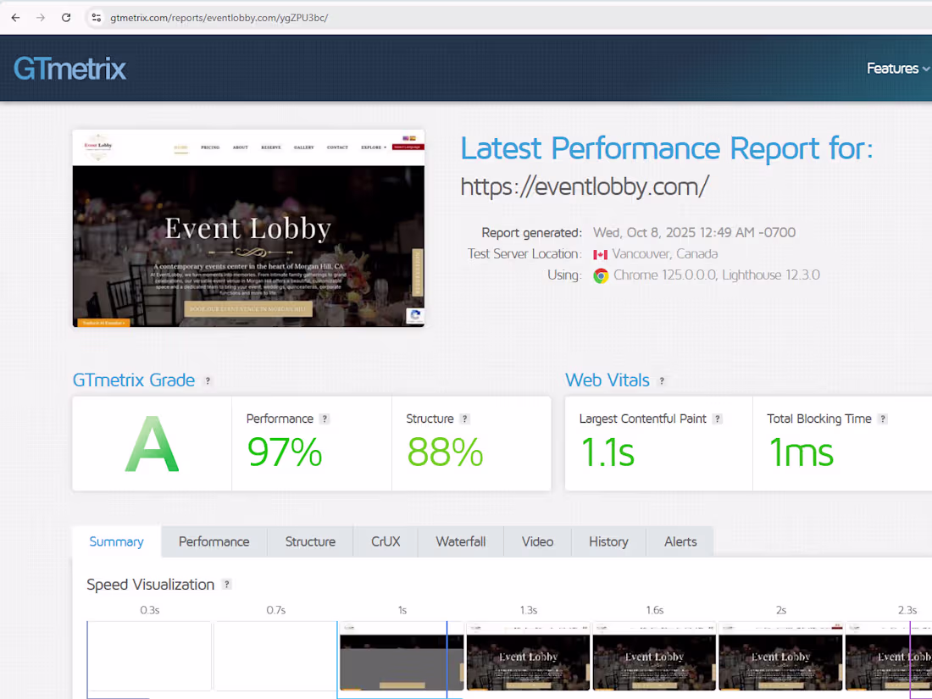Click the browser back arrow

(15, 17)
